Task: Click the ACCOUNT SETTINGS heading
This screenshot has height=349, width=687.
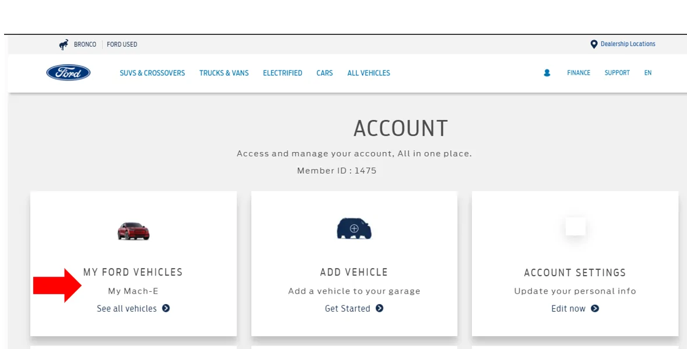Action: click(575, 272)
